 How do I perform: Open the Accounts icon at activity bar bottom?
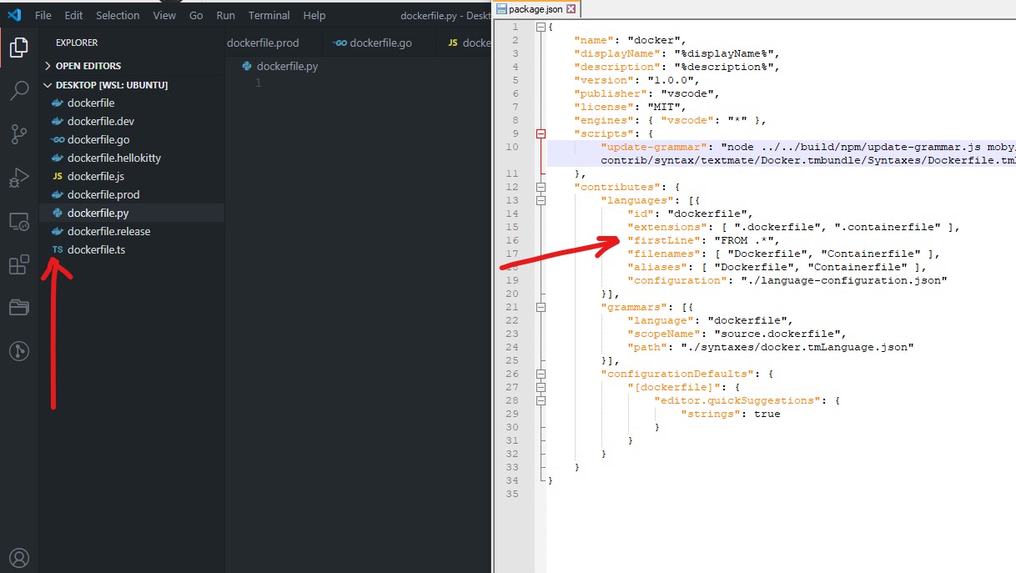point(18,557)
